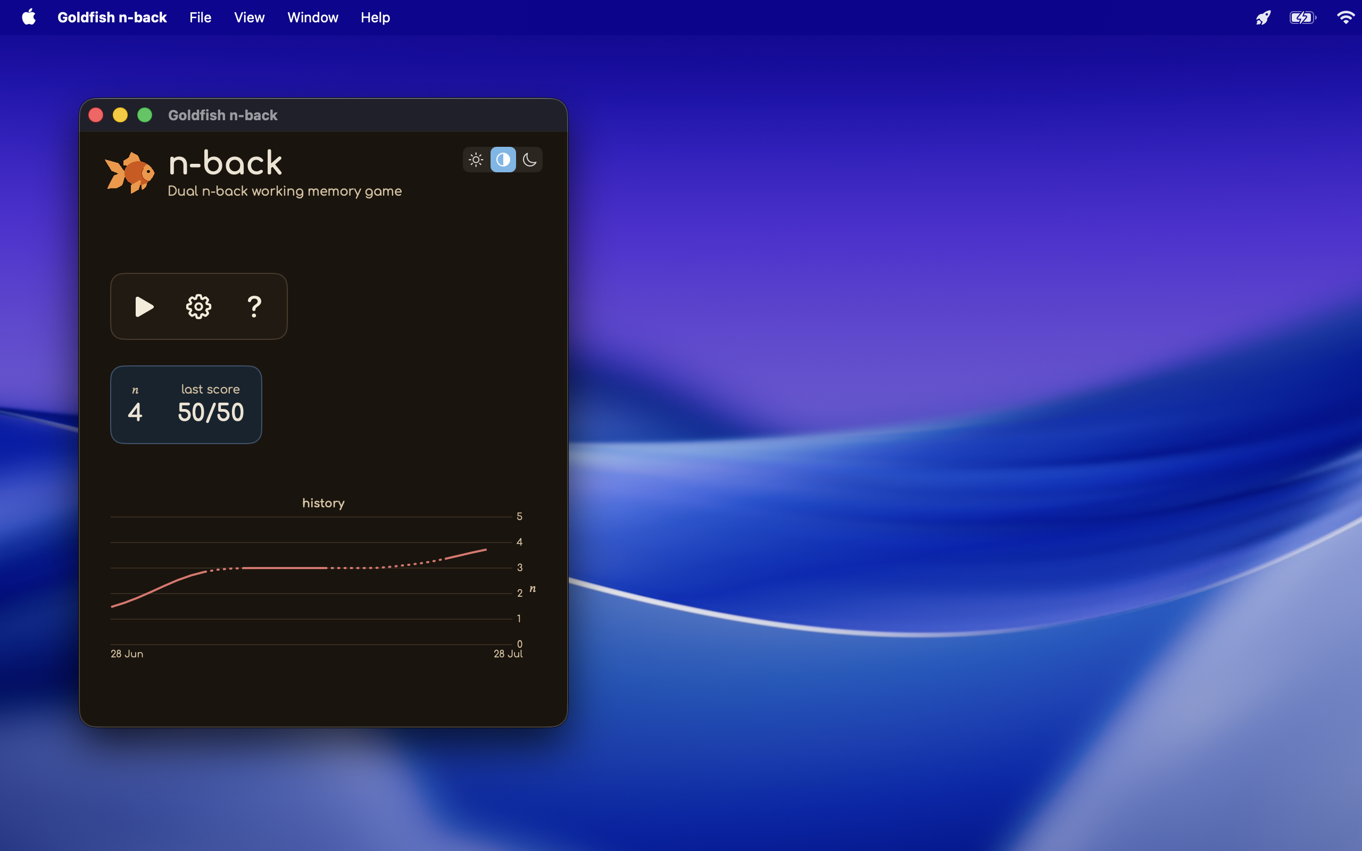Open the Wi-Fi status menu

point(1346,18)
